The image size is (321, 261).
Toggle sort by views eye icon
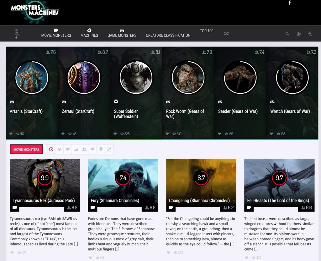59,149
